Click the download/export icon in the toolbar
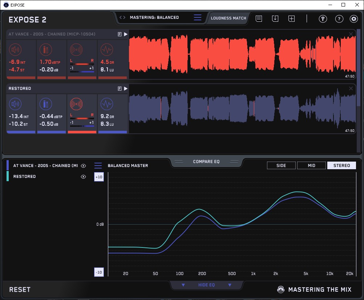 click(275, 18)
